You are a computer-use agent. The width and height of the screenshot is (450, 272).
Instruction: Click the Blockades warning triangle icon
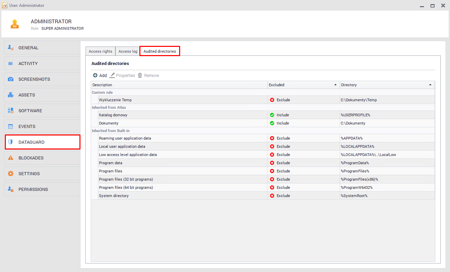coord(11,158)
